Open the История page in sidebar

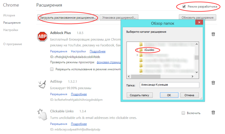pos(9,15)
